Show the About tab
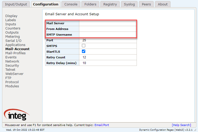 coord(163,4)
